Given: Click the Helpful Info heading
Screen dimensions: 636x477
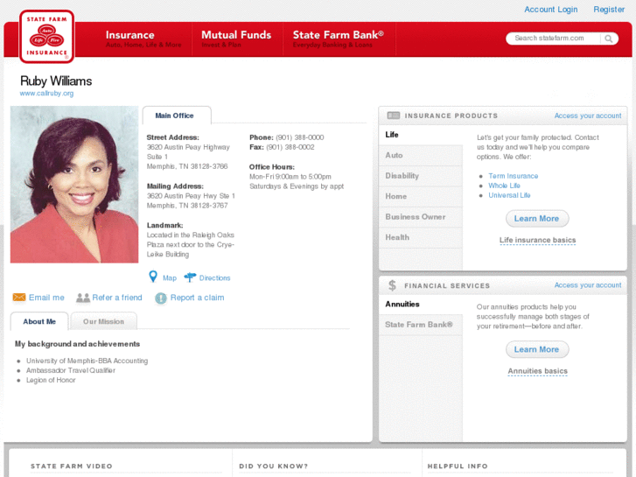Looking at the screenshot, I should click(x=458, y=466).
